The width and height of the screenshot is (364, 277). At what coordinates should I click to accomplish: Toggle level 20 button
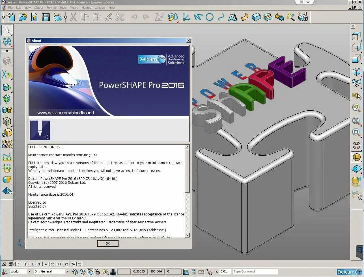52,264
